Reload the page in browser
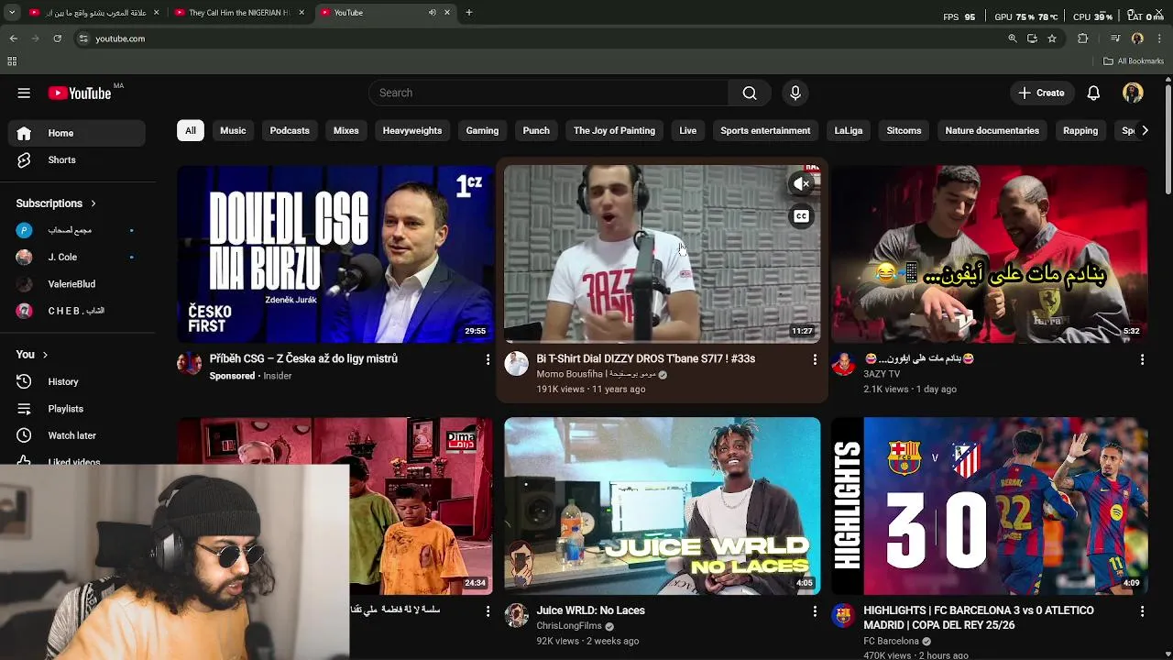The width and height of the screenshot is (1173, 660). (x=57, y=38)
